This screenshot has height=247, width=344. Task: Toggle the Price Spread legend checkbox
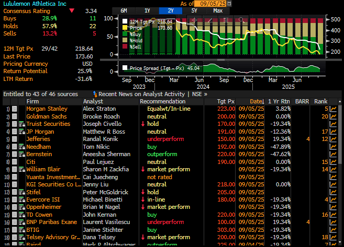coord(125,68)
